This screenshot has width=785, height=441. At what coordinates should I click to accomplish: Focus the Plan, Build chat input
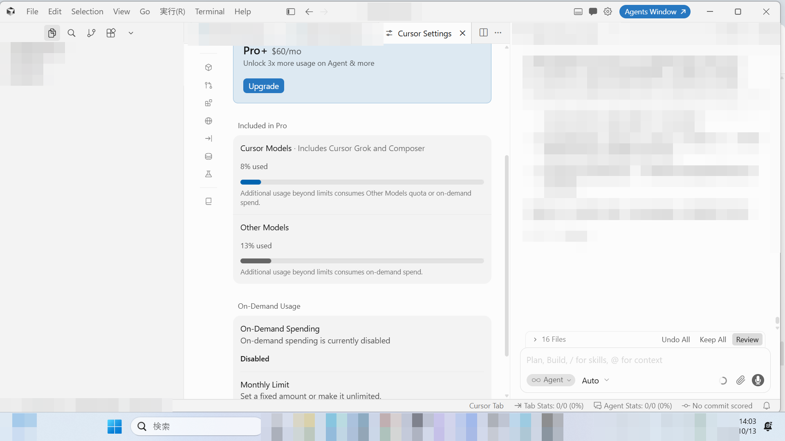tap(645, 360)
